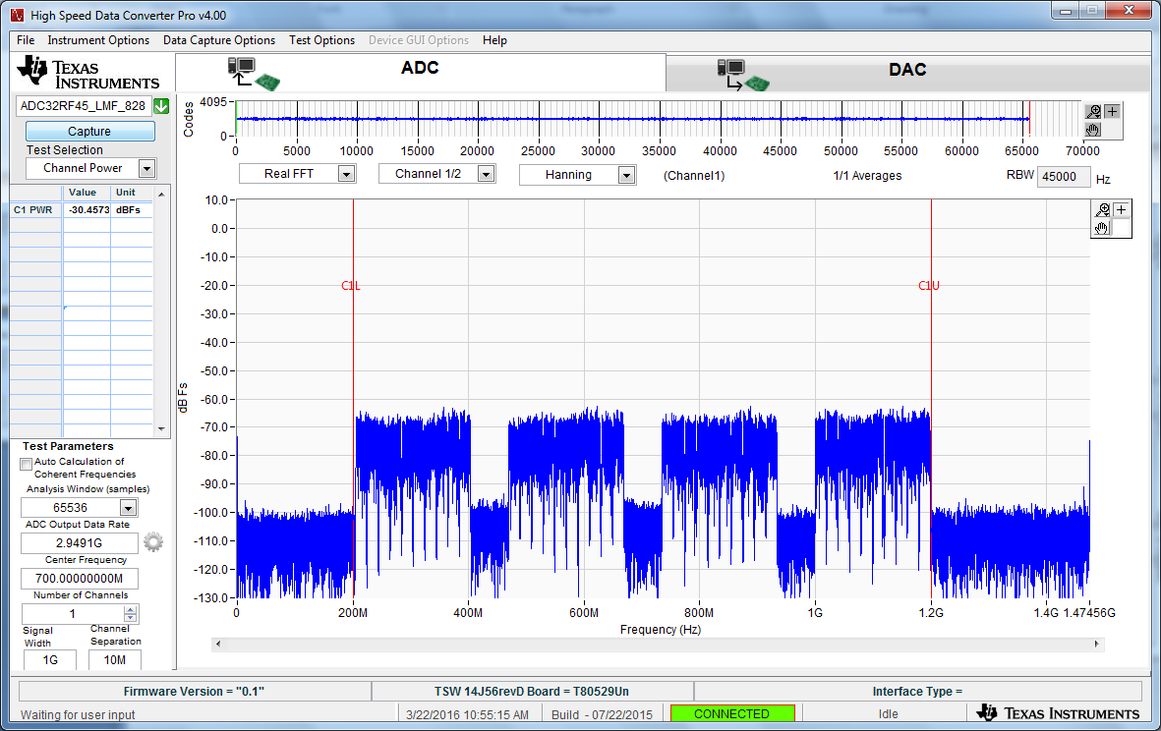Click the application icon in title bar
The image size is (1161, 731).
tap(17, 15)
